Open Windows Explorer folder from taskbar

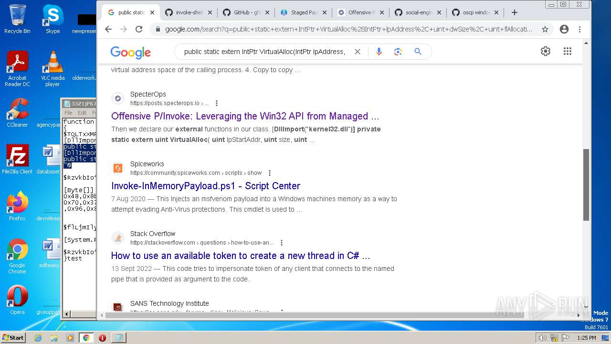tap(54, 338)
